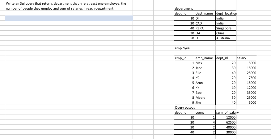Click the 40000 sum_of_salary cell

(x=226, y=128)
